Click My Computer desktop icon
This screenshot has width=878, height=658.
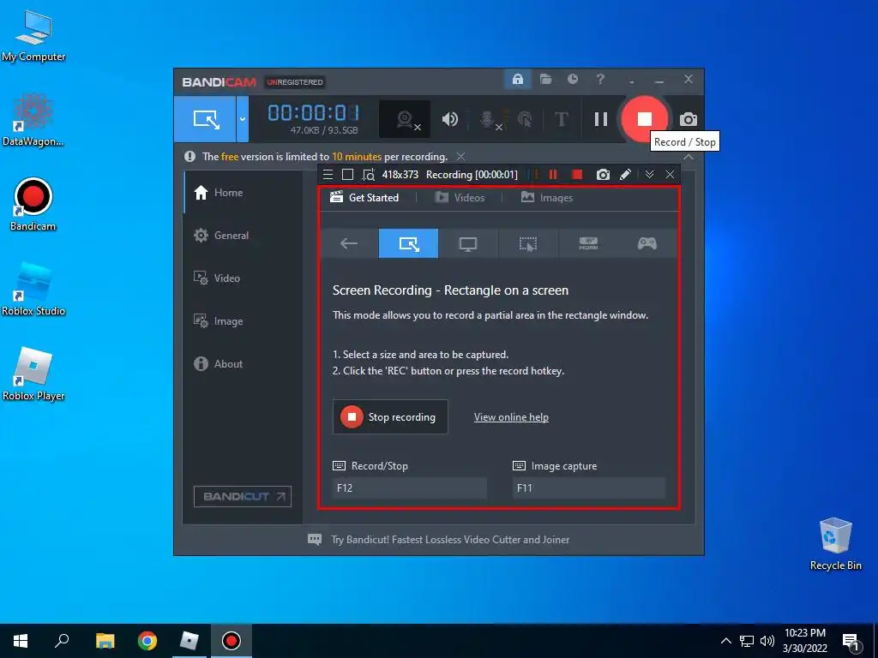(x=33, y=35)
